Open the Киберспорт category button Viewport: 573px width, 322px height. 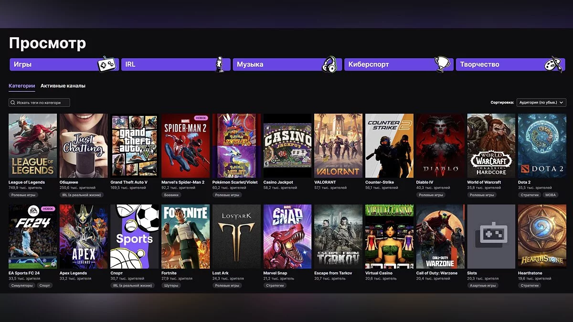[x=399, y=64]
